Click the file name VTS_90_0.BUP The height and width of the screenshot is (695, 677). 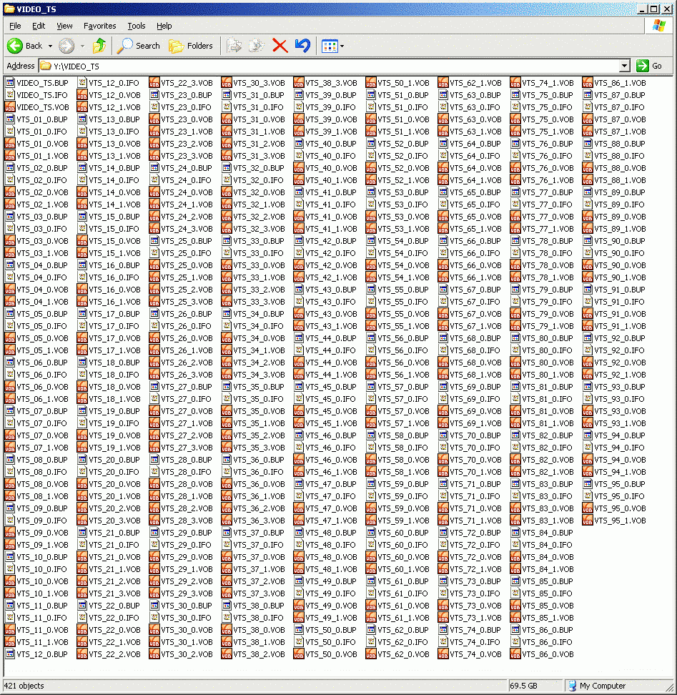(x=620, y=241)
